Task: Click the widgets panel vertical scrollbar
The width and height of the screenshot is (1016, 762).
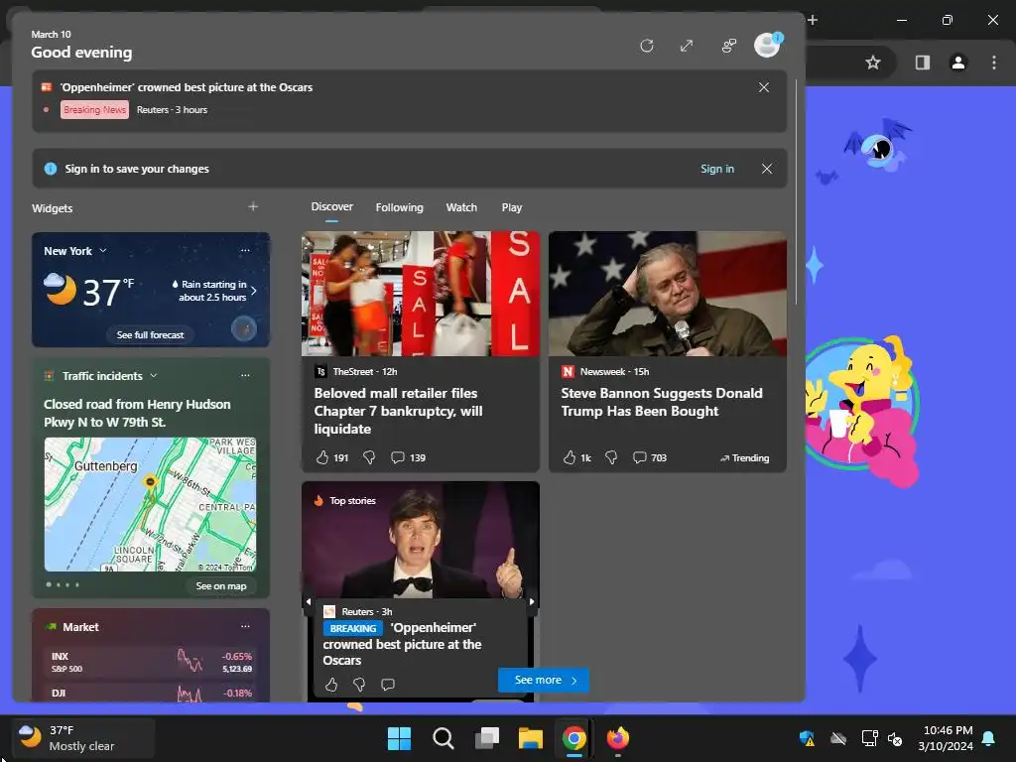Action: [796, 191]
